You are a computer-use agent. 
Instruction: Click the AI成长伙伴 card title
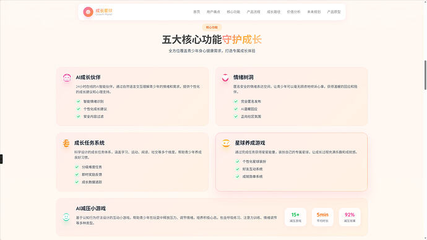[x=88, y=77]
